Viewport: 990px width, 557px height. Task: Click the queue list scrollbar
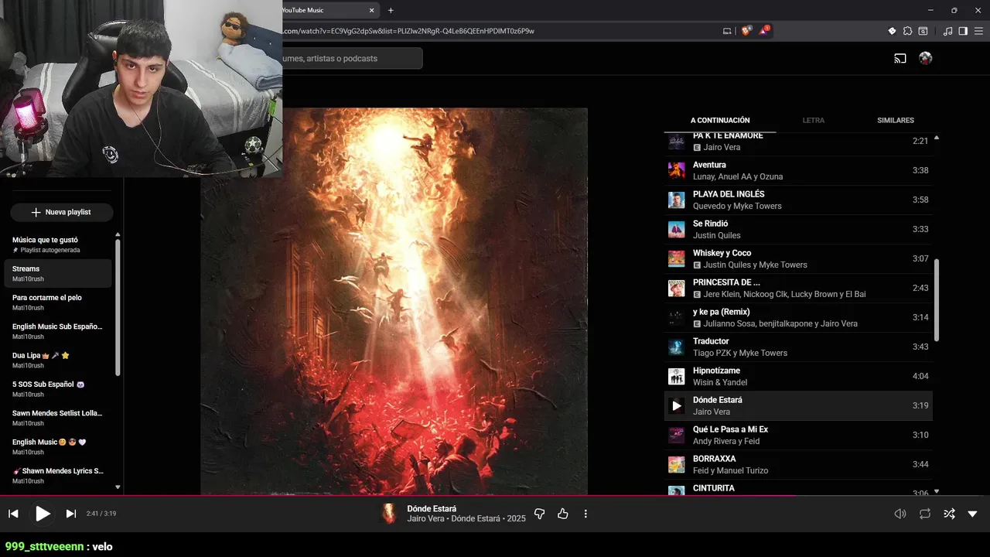937,299
